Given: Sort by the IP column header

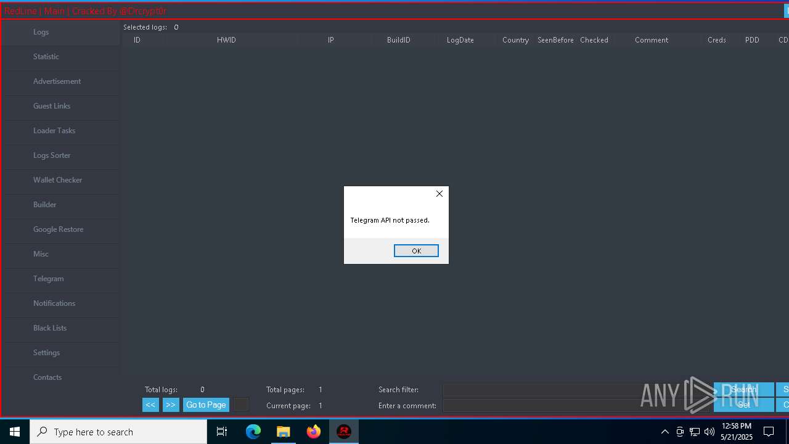Looking at the screenshot, I should [x=331, y=40].
